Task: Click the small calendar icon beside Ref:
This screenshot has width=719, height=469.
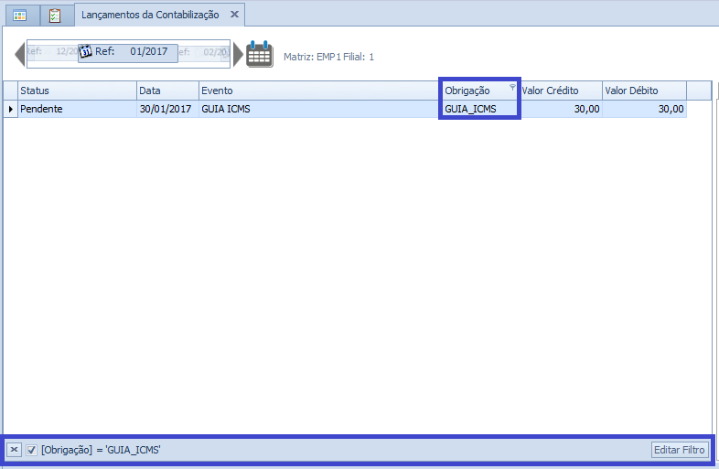Action: click(x=85, y=51)
